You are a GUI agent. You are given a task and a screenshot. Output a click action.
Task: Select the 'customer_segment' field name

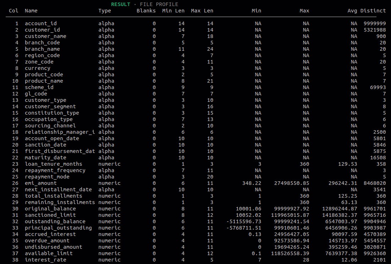pos(50,106)
